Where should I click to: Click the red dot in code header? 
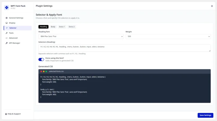click(x=41, y=71)
